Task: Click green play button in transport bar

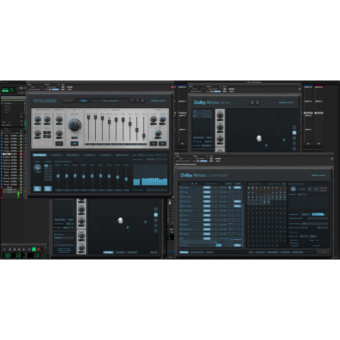Action: (34, 249)
